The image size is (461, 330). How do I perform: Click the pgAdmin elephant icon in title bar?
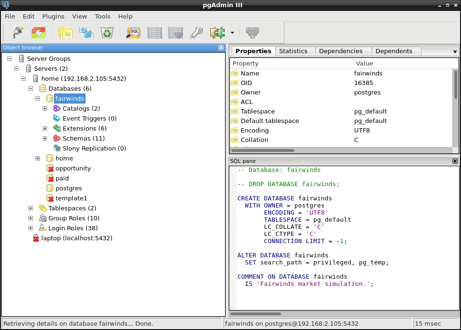6,5
